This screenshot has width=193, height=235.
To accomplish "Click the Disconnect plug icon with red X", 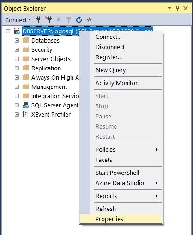I will point(48,19).
